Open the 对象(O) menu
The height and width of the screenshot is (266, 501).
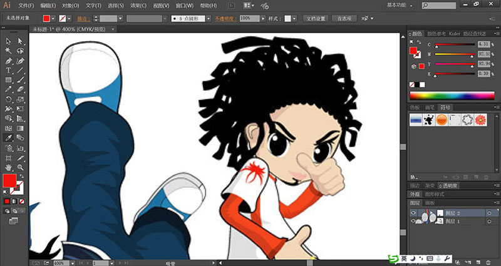(x=71, y=6)
